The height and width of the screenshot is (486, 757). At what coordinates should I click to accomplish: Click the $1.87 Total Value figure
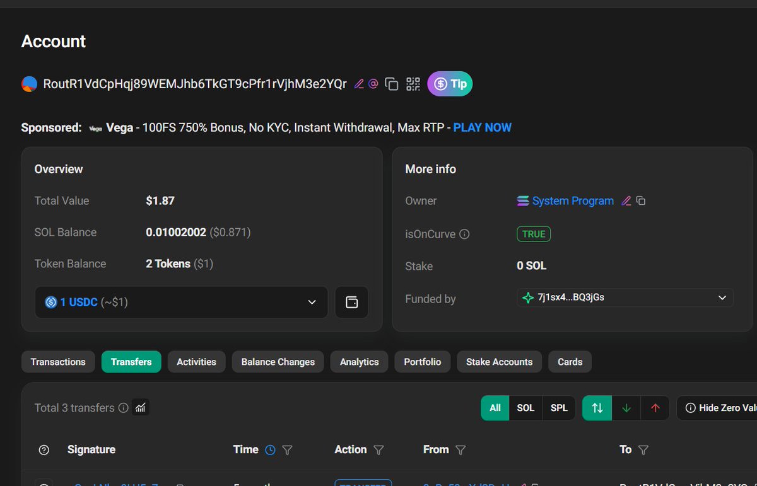[x=160, y=200]
